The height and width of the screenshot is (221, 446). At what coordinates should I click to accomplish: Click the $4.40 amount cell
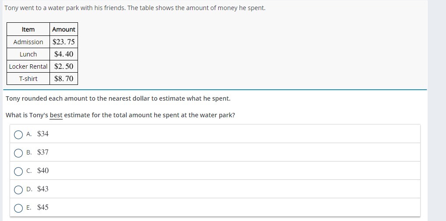click(x=64, y=54)
